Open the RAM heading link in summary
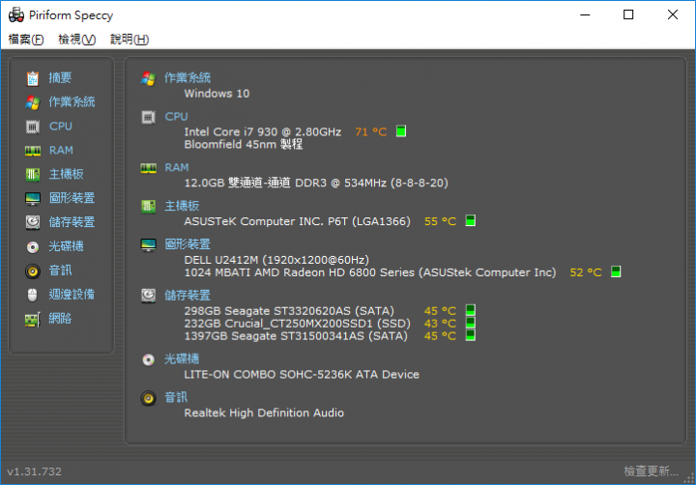 coord(177,167)
